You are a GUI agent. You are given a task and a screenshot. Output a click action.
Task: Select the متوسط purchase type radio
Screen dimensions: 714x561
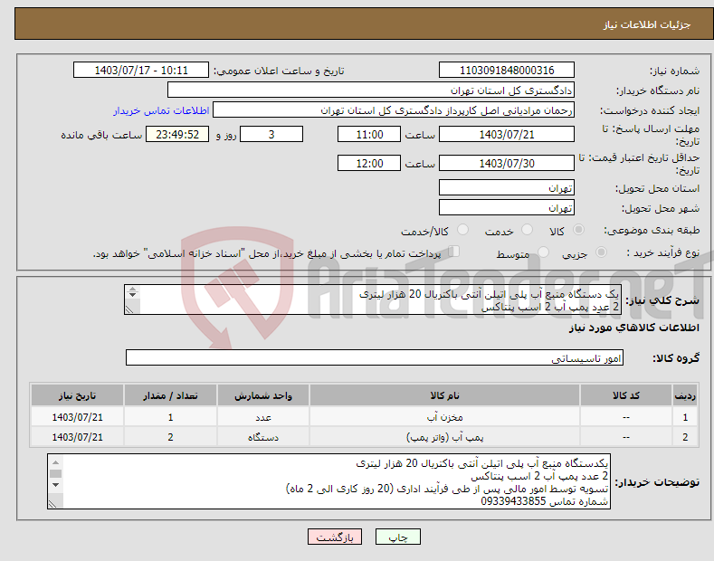click(x=543, y=252)
